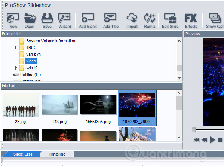Launch the Wizard tool
This screenshot has width=224, height=166.
pyautogui.click(x=65, y=21)
